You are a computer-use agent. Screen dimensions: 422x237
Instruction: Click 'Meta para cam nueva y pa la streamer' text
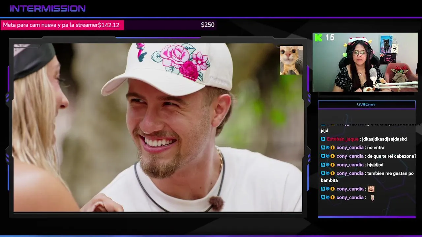point(50,25)
